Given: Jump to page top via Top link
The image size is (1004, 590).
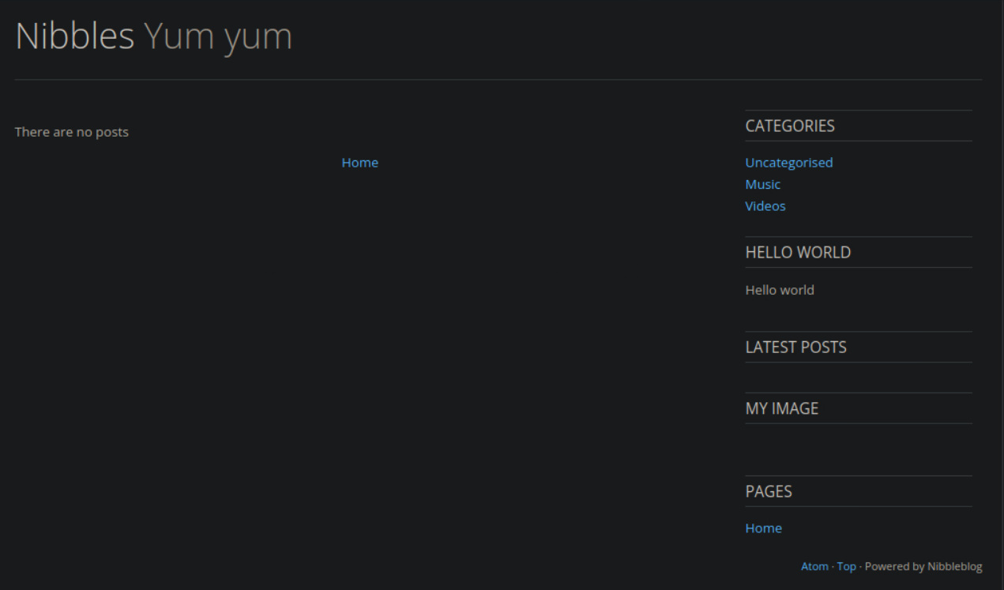Looking at the screenshot, I should tap(846, 566).
